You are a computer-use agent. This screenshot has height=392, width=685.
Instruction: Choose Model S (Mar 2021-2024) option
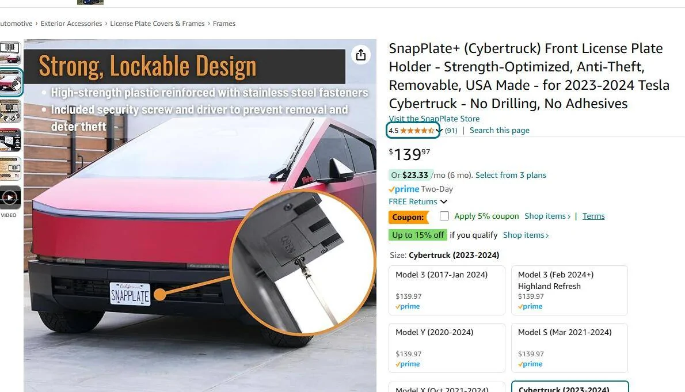coord(570,348)
